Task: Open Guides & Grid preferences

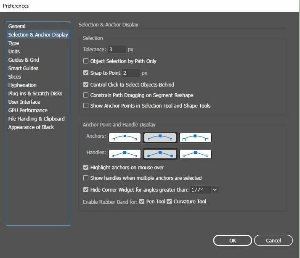Action: coord(38,60)
